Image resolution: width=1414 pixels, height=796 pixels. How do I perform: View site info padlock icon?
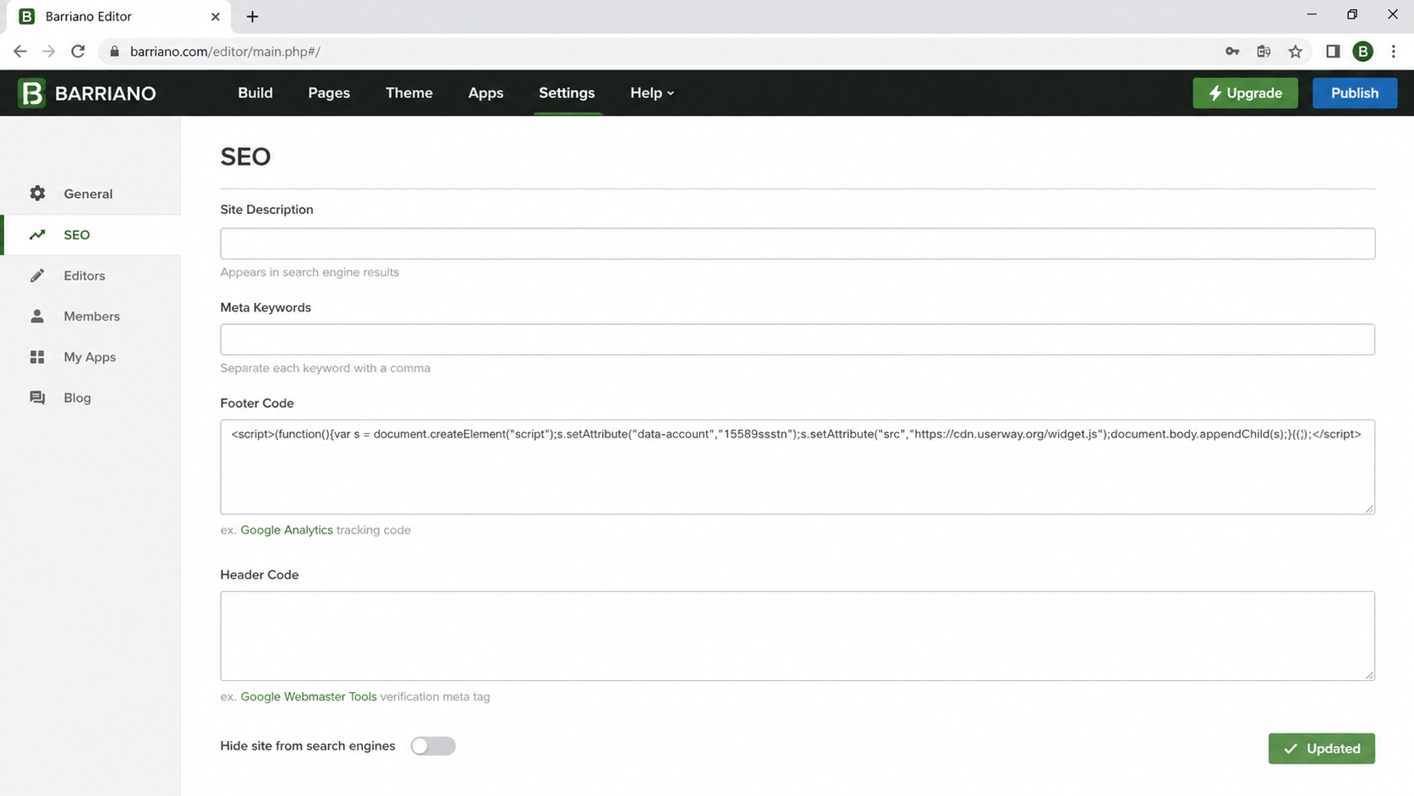(115, 52)
